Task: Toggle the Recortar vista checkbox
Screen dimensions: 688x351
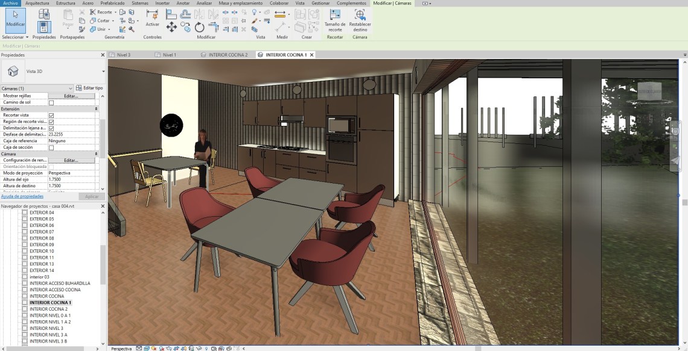Action: (51, 115)
